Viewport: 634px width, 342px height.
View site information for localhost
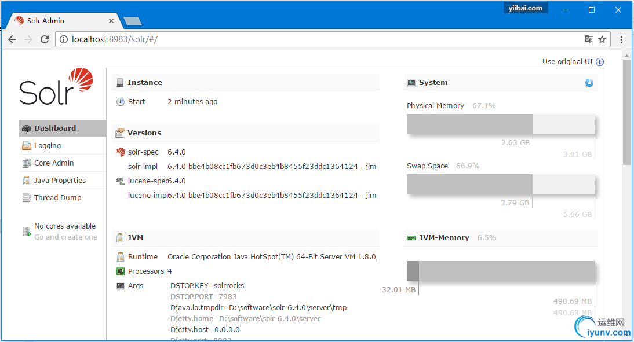tap(64, 39)
